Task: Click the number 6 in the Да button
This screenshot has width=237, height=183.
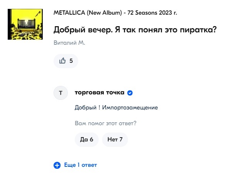Action: point(92,139)
